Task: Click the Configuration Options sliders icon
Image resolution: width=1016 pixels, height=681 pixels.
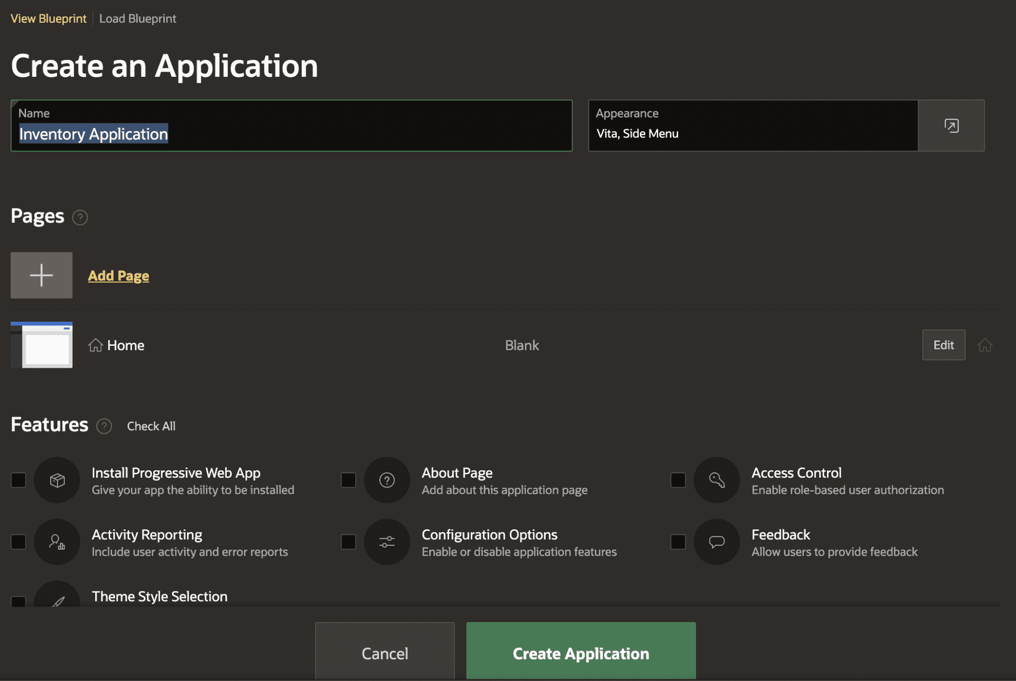Action: [x=386, y=542]
